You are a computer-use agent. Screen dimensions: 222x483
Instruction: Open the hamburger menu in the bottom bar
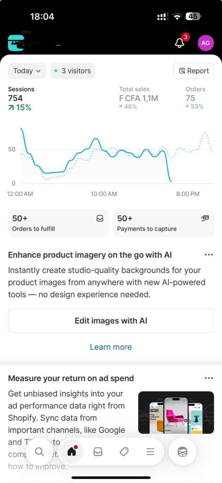(150, 452)
